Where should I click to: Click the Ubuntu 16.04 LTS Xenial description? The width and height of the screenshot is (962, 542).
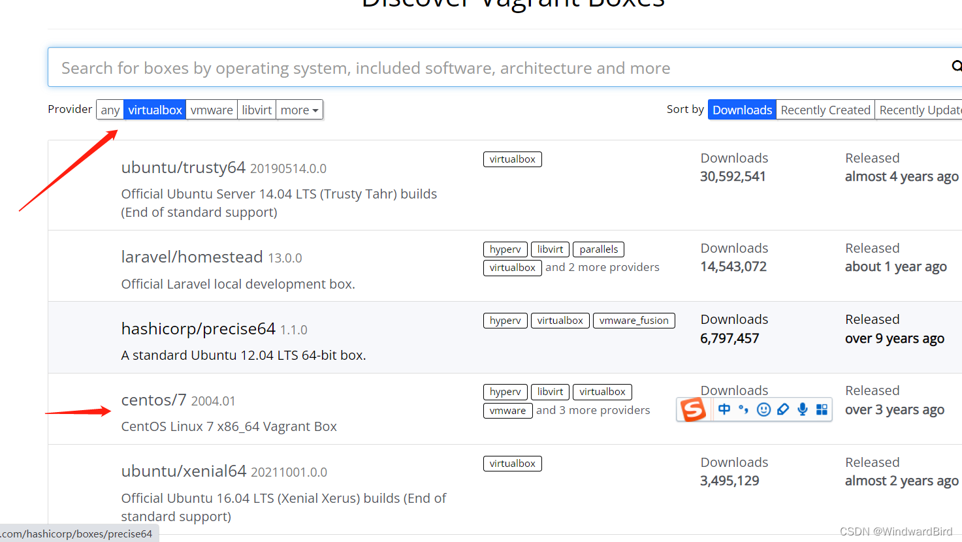(284, 507)
